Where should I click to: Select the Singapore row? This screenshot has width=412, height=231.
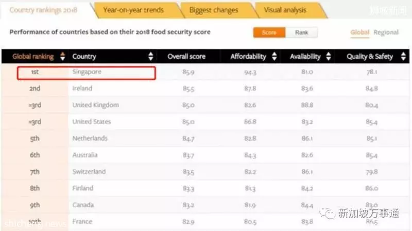tap(205, 72)
